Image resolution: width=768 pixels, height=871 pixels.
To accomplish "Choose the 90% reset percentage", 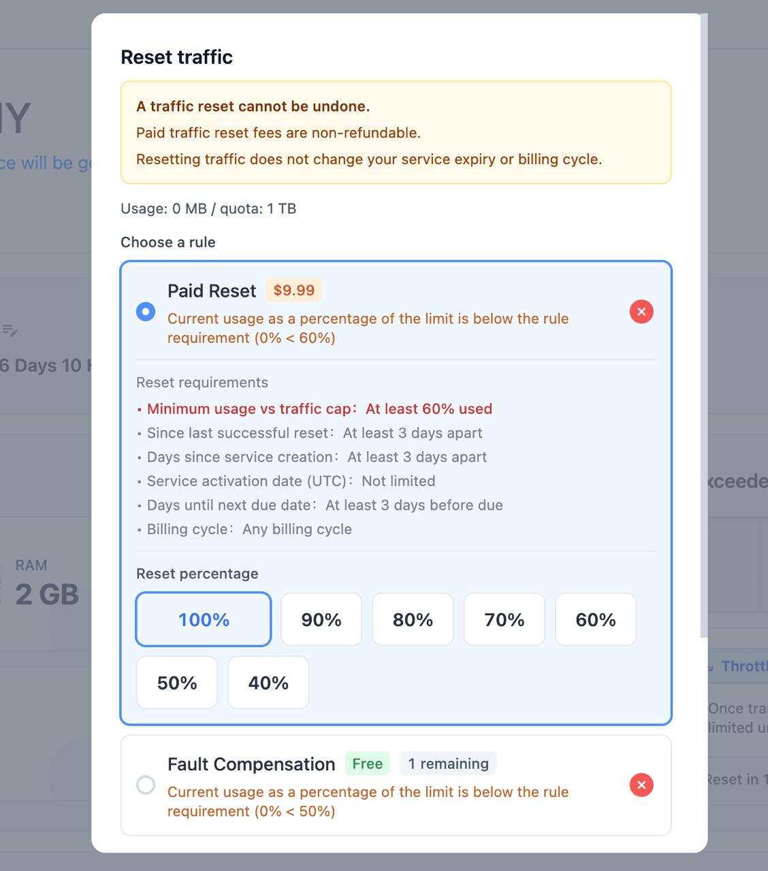I will point(321,619).
